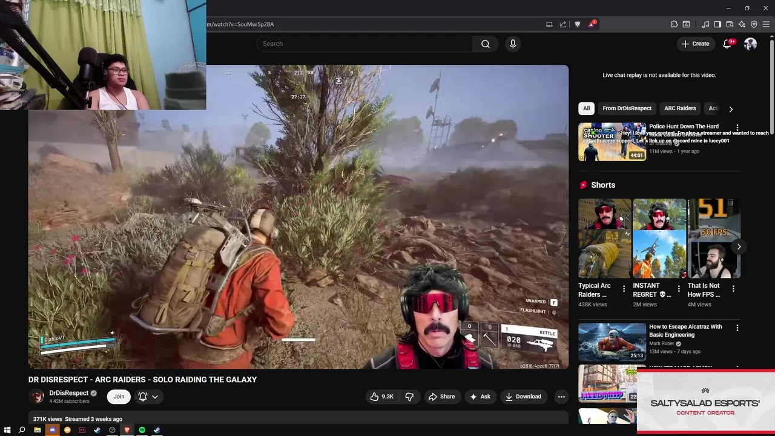Activate voice search microphone icon
The height and width of the screenshot is (436, 775).
[x=513, y=44]
